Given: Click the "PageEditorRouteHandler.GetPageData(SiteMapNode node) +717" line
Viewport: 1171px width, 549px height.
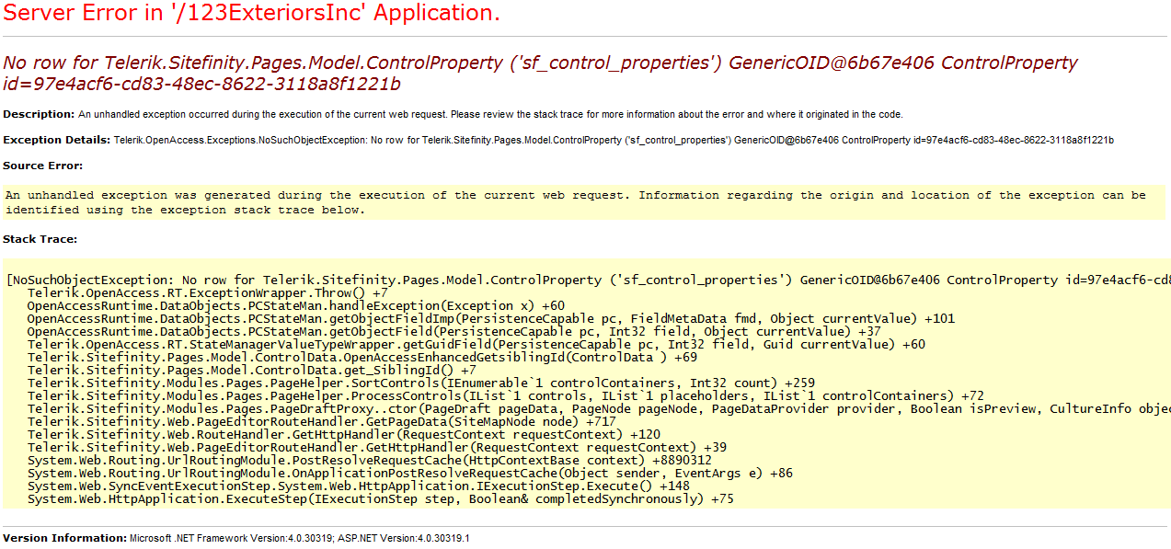Looking at the screenshot, I should [x=322, y=421].
